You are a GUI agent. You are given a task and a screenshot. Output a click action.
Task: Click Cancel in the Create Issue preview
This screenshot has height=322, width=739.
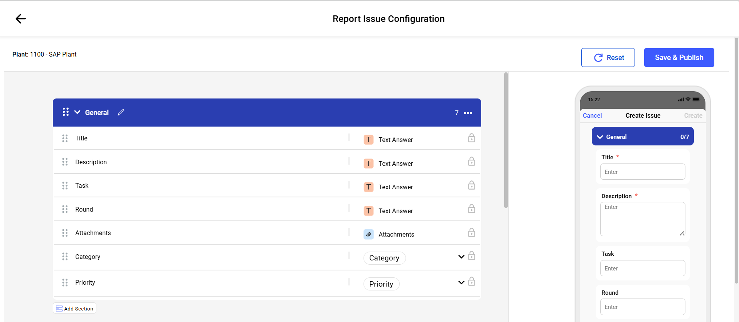point(592,115)
